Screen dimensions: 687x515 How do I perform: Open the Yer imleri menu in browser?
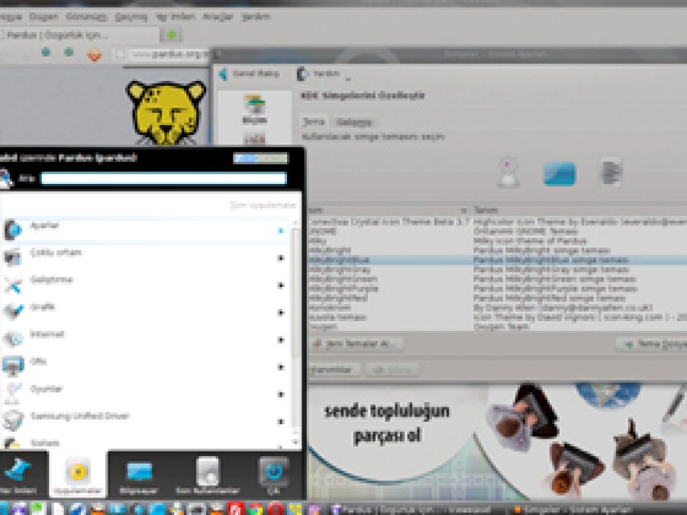[176, 17]
